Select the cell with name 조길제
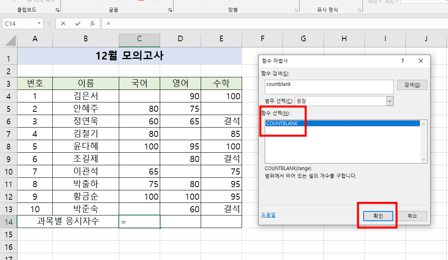 pos(86,159)
